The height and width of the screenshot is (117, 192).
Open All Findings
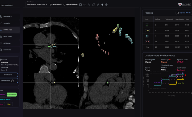coord(10,43)
